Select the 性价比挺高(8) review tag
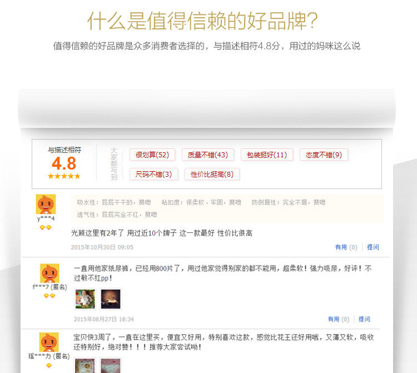This screenshot has width=417, height=373. pyautogui.click(x=212, y=174)
